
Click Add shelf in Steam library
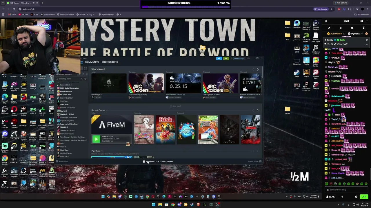coord(175,106)
